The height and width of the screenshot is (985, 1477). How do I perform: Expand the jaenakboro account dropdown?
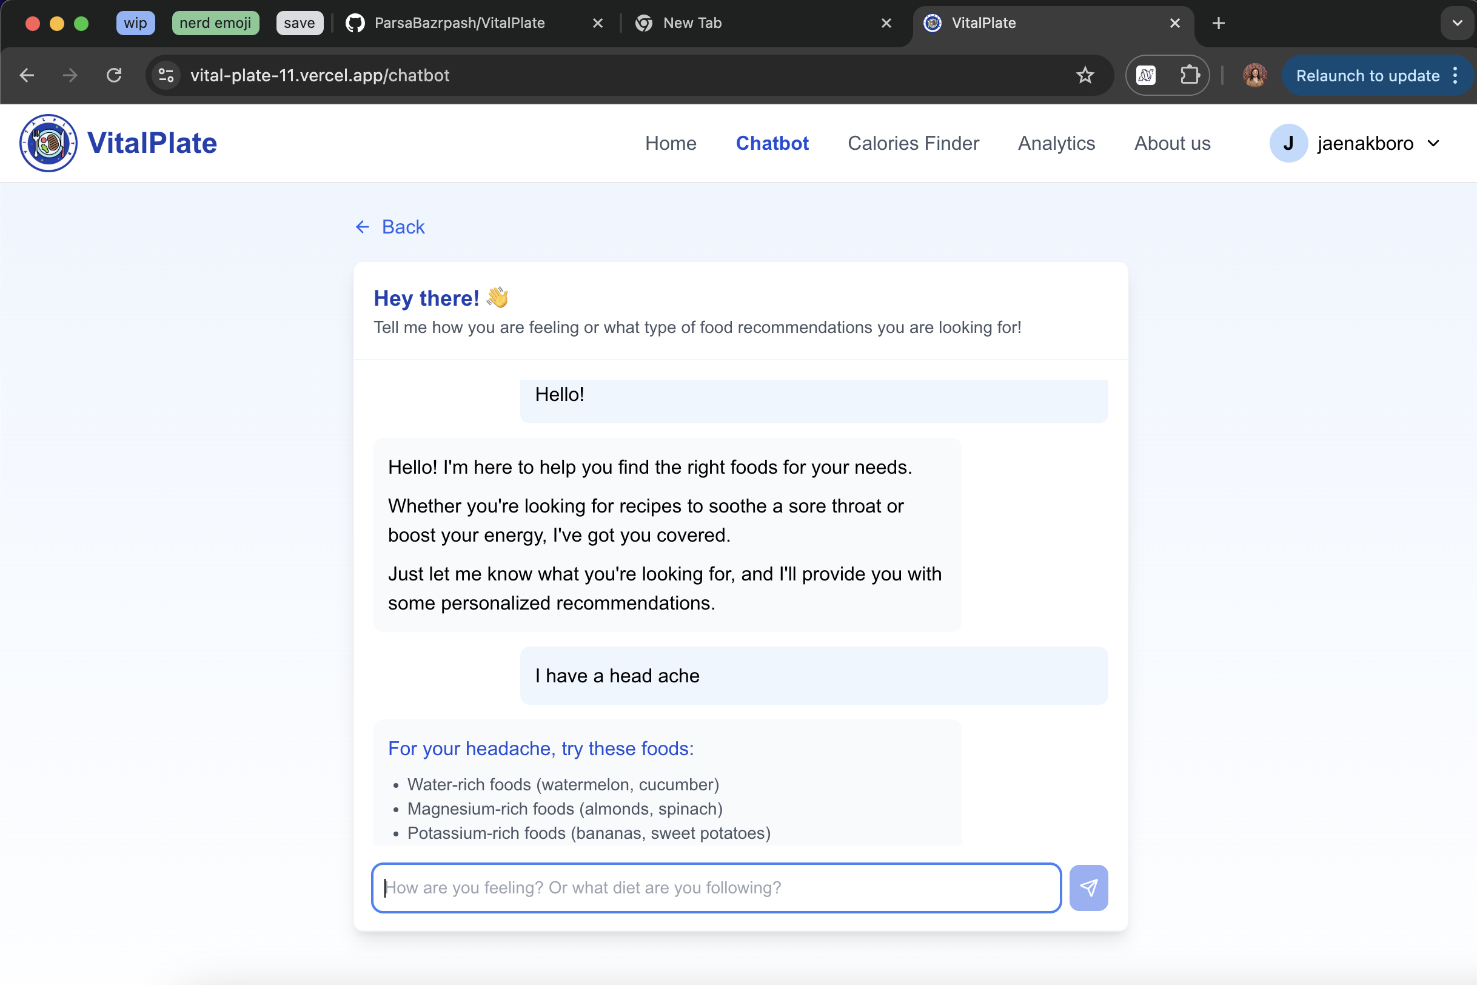point(1433,143)
